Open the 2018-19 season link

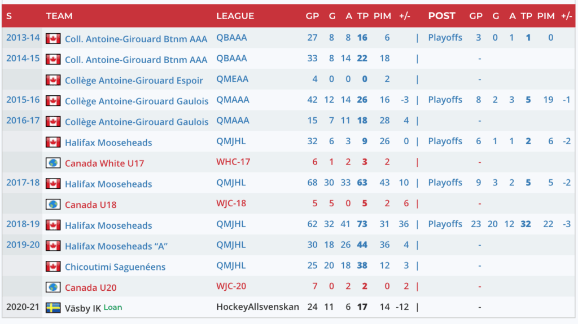pyautogui.click(x=23, y=224)
